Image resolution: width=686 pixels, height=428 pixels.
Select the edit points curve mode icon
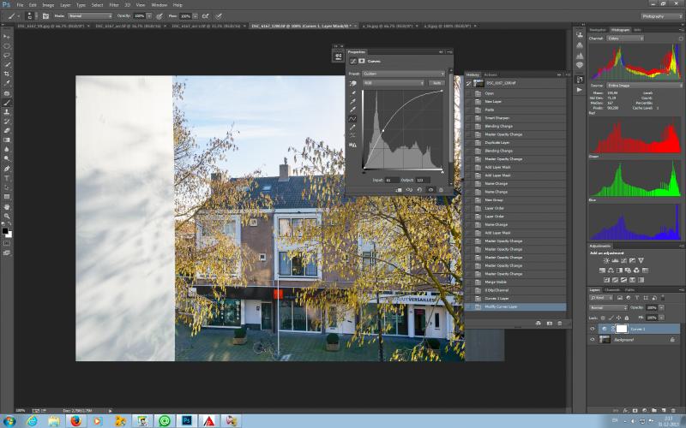click(352, 119)
